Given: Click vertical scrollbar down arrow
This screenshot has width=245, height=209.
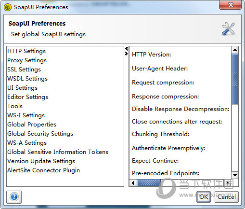Looking at the screenshot, I should [x=235, y=175].
